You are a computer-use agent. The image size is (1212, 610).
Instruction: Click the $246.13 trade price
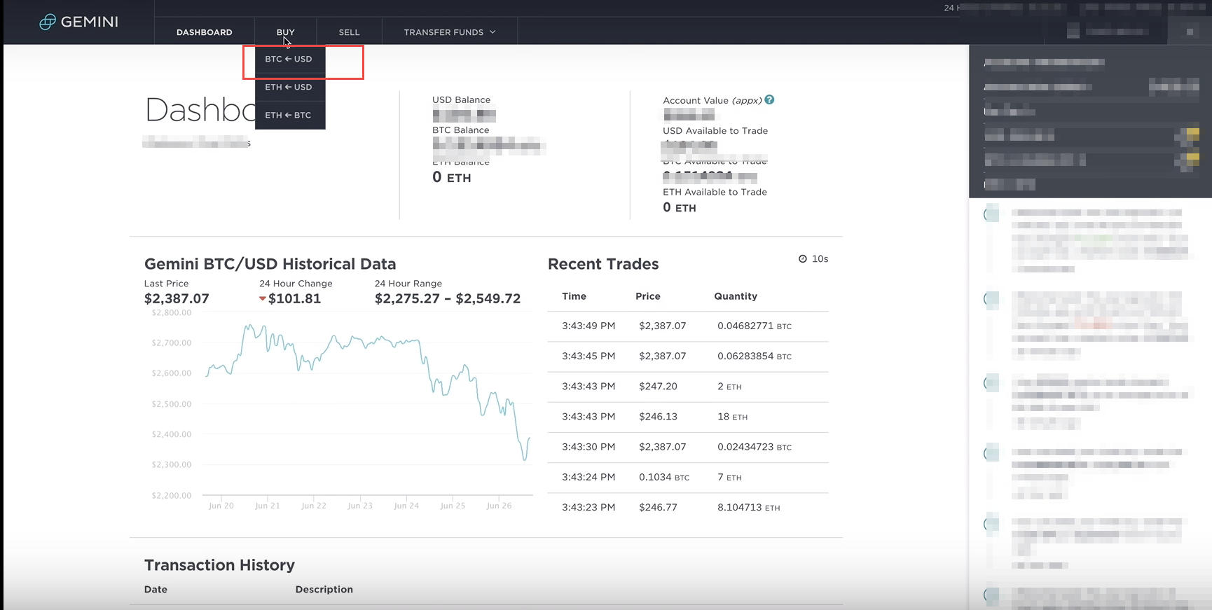coord(658,416)
